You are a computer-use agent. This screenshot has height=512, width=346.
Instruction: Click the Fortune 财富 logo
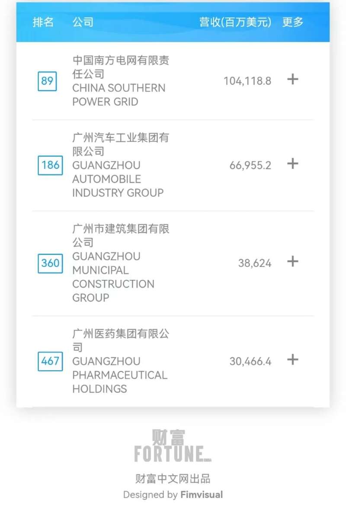(x=173, y=446)
